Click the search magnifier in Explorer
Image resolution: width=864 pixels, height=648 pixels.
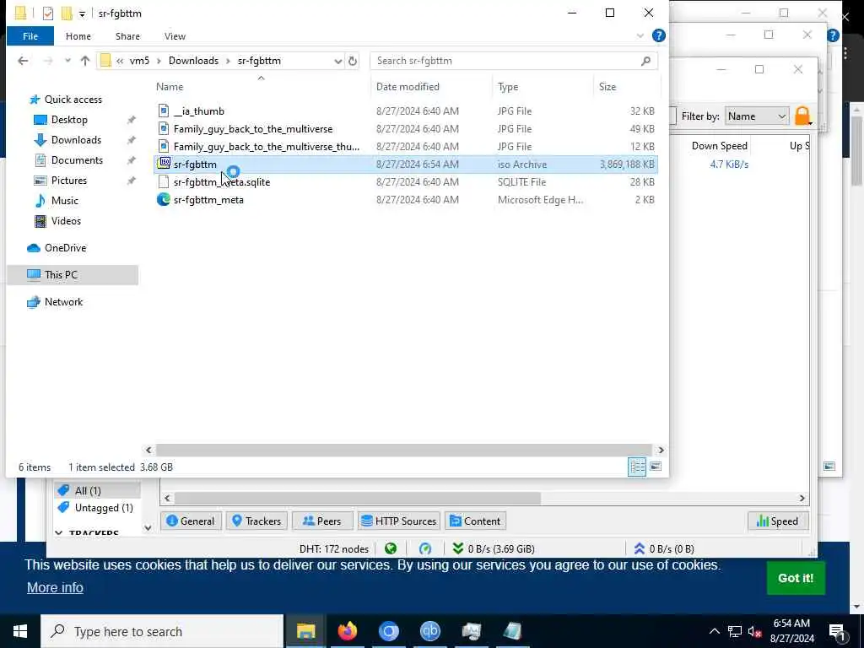click(645, 61)
